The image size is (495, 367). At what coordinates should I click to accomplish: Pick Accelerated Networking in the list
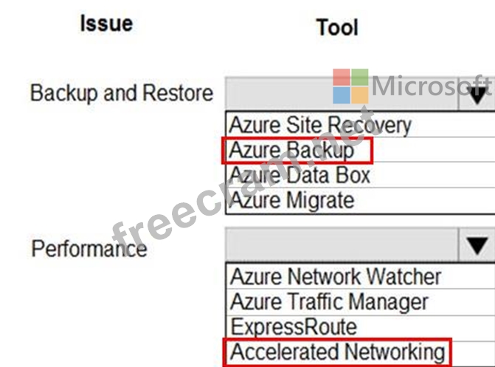click(x=339, y=351)
